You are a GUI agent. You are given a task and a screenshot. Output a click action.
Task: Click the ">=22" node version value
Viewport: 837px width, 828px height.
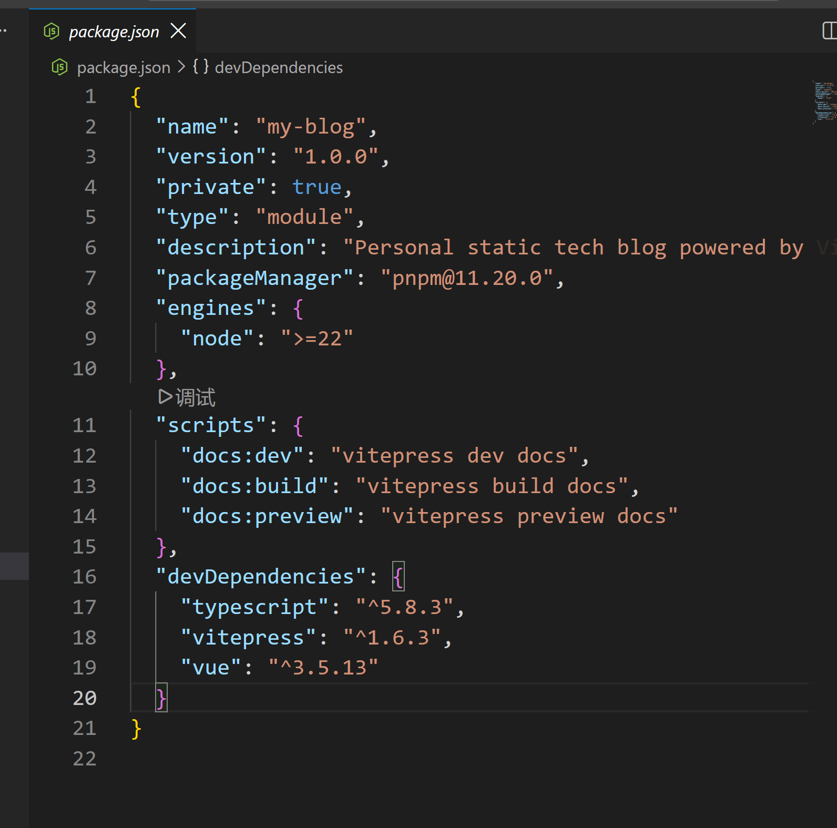point(317,339)
